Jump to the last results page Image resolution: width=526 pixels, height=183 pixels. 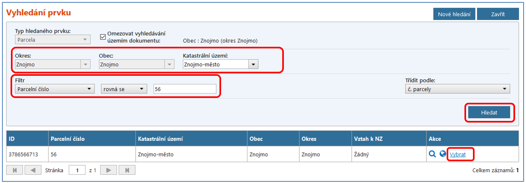coord(127,170)
